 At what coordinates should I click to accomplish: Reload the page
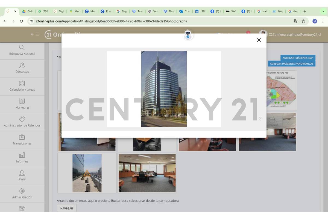coord(21,21)
